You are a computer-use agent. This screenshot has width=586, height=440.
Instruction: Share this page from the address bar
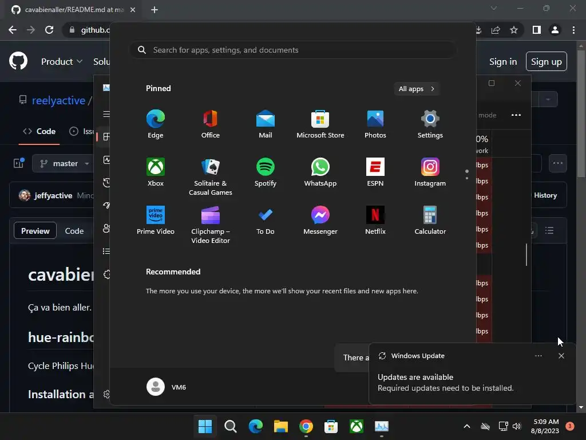(x=496, y=30)
